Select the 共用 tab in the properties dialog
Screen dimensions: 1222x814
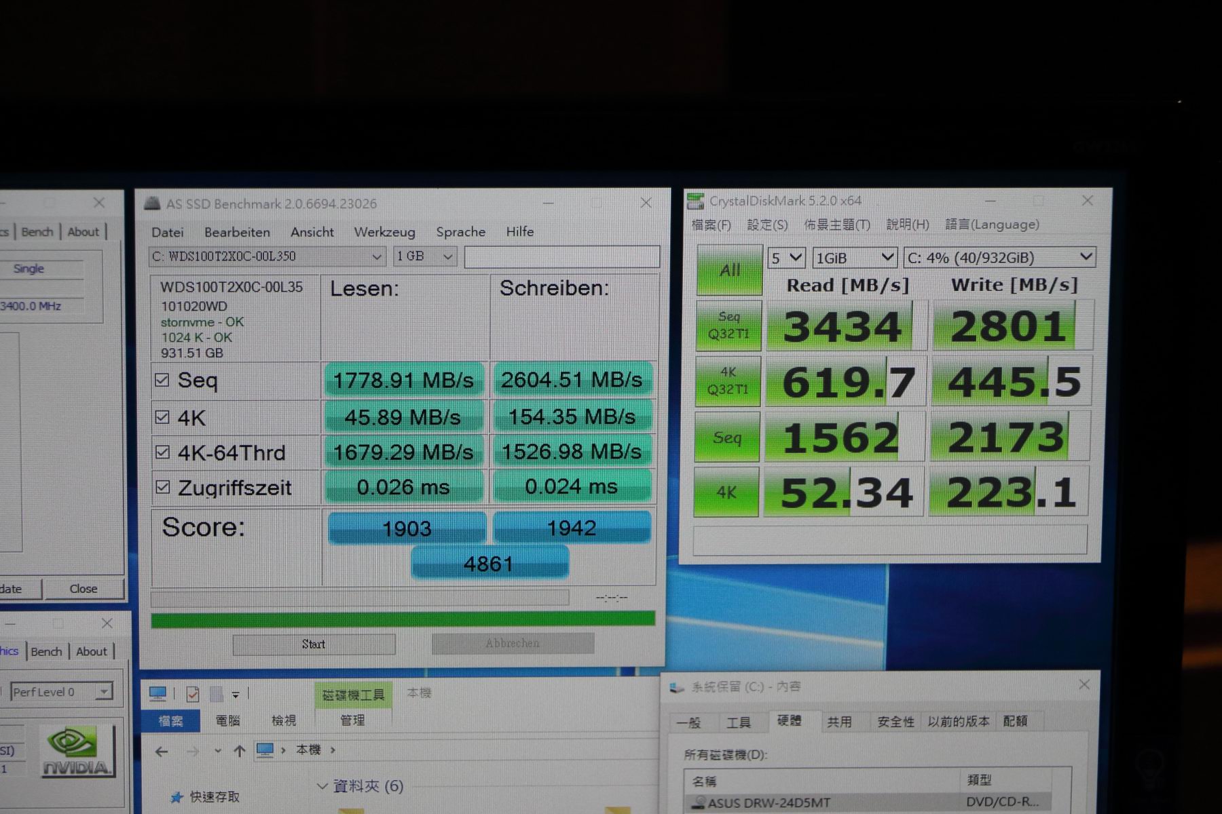839,722
